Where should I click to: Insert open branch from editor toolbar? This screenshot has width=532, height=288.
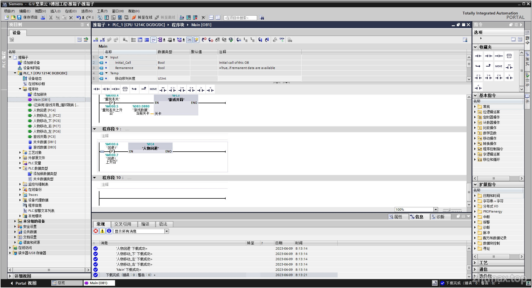134,89
